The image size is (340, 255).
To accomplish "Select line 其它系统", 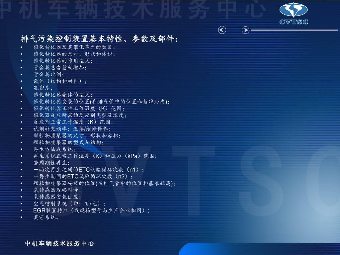I will (46, 217).
